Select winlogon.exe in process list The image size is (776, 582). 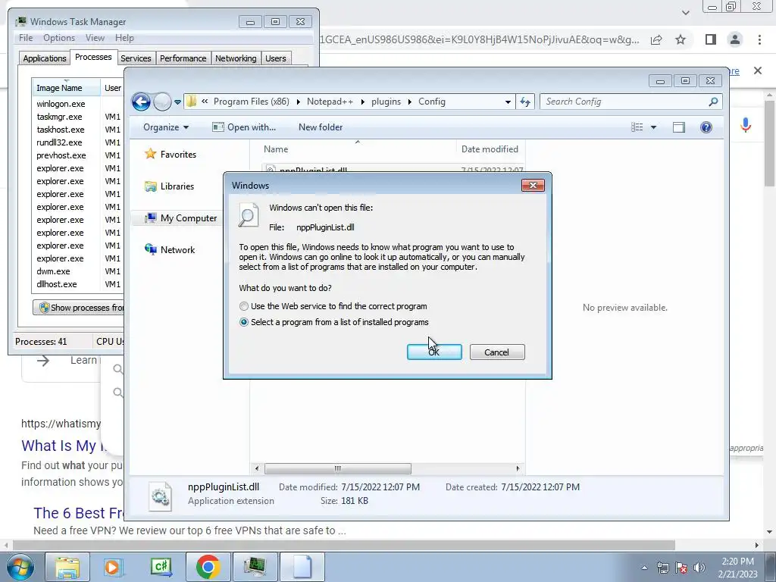[61, 104]
